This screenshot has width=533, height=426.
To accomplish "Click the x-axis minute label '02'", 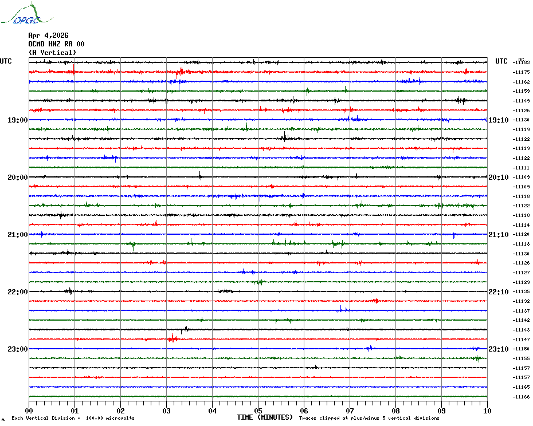I will [x=121, y=411].
